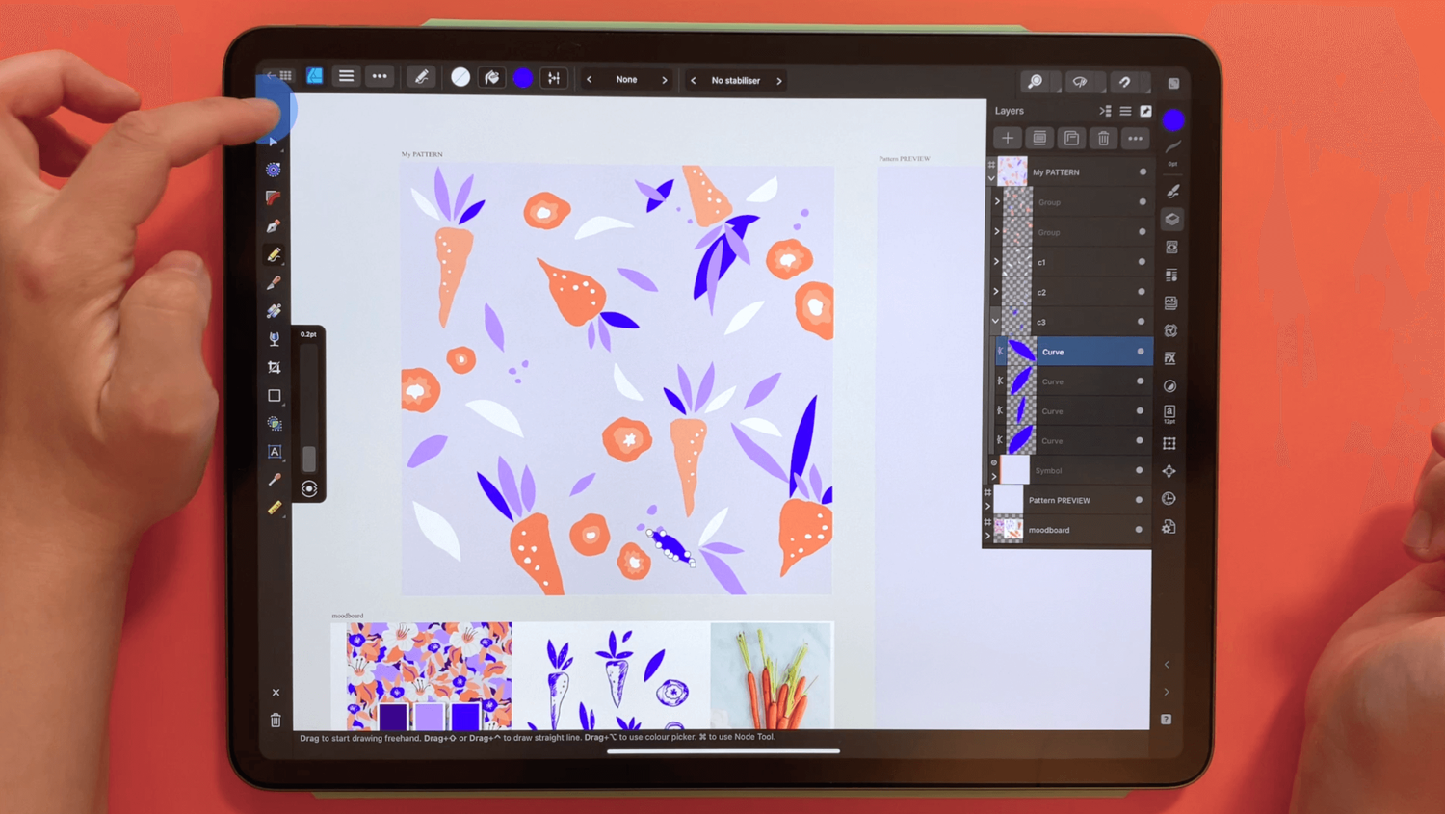The width and height of the screenshot is (1445, 814).
Task: Open the document hamburger menu
Action: [346, 76]
